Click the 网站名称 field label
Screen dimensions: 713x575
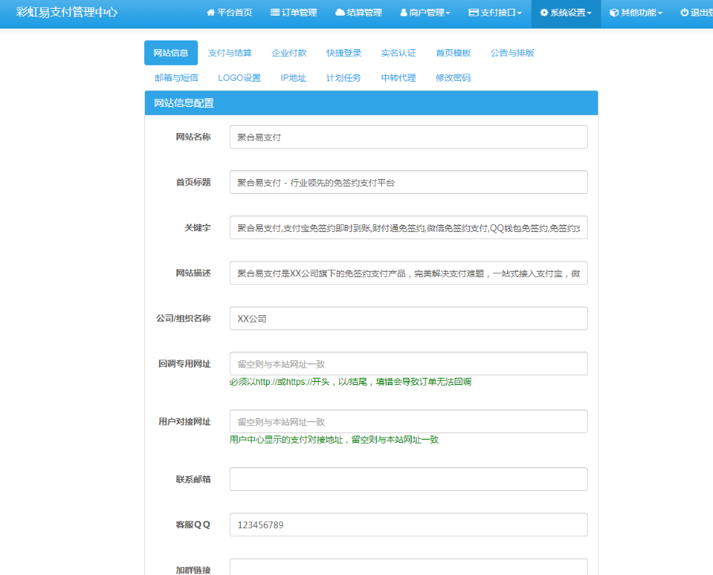point(193,137)
